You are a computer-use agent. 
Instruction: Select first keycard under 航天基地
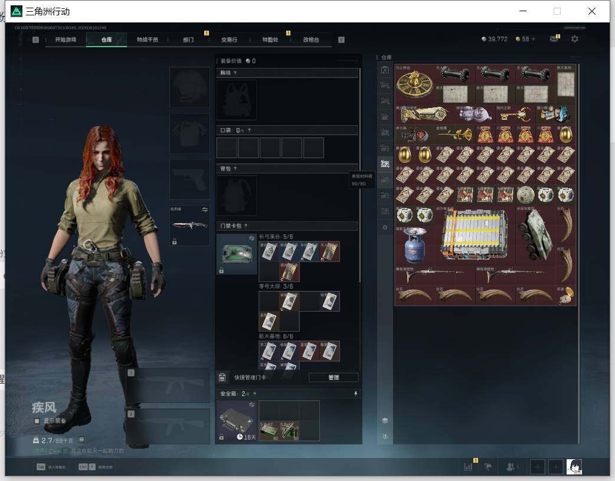269,351
